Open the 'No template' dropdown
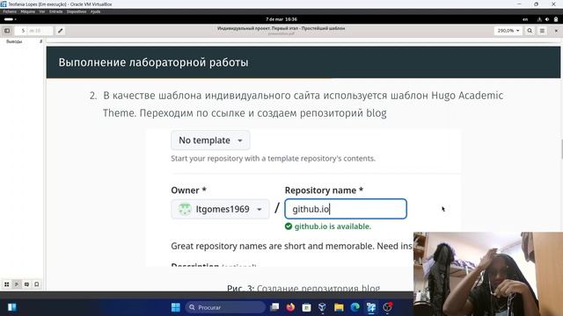Image resolution: width=563 pixels, height=316 pixels. pos(210,140)
